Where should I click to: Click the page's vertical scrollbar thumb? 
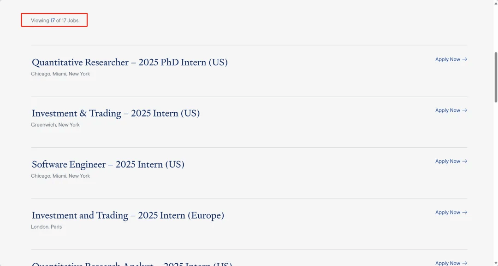[496, 77]
